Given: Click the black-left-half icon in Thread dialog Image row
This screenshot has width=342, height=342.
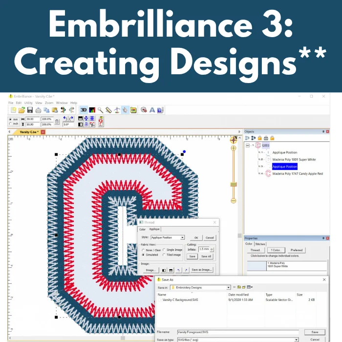Looking at the screenshot, I should [x=164, y=270].
